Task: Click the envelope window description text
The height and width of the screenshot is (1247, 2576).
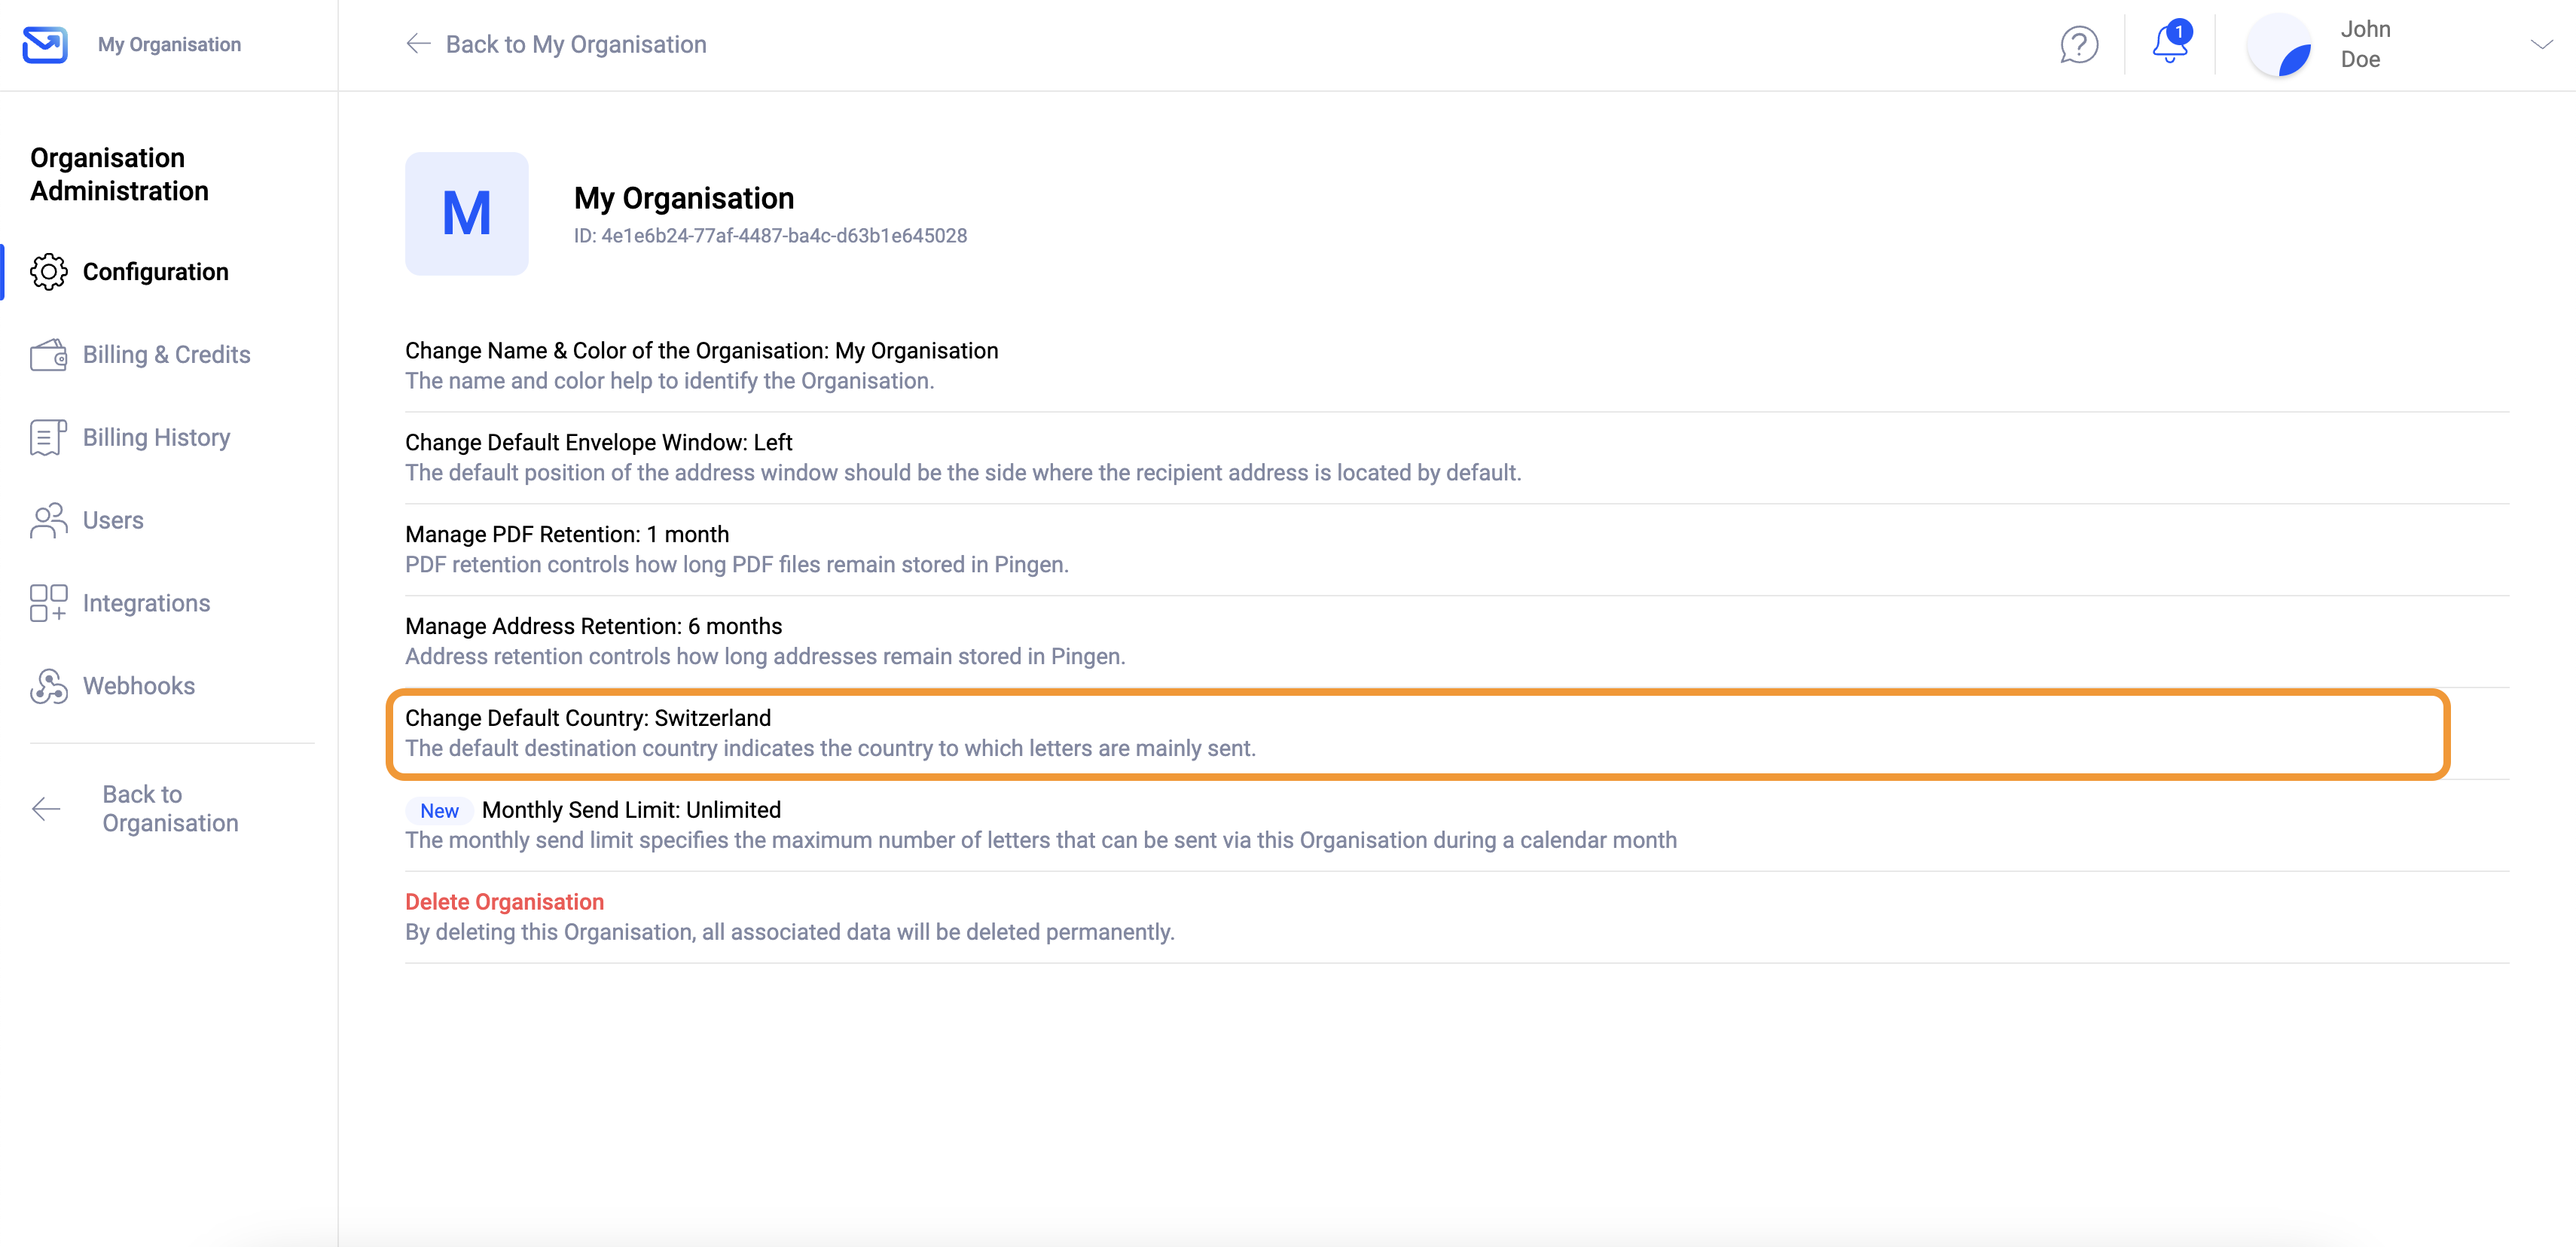Action: (x=963, y=473)
